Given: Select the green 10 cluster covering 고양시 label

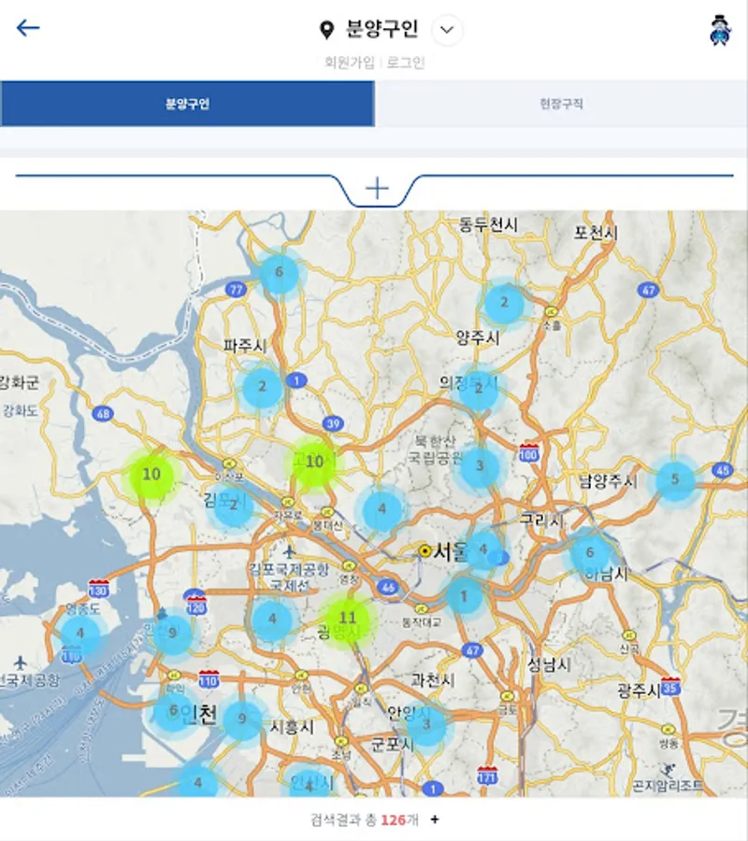Looking at the screenshot, I should point(314,463).
